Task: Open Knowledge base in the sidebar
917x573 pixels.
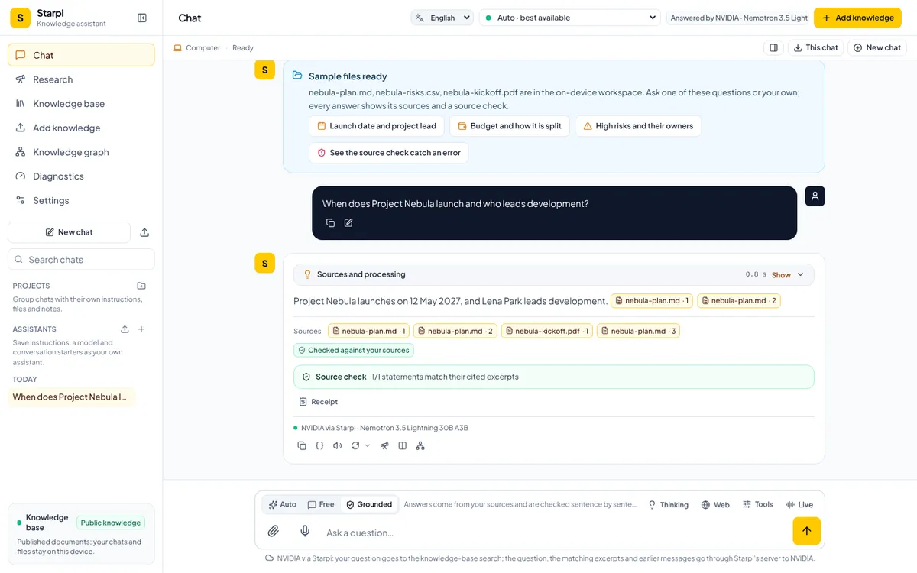Action: [81, 103]
